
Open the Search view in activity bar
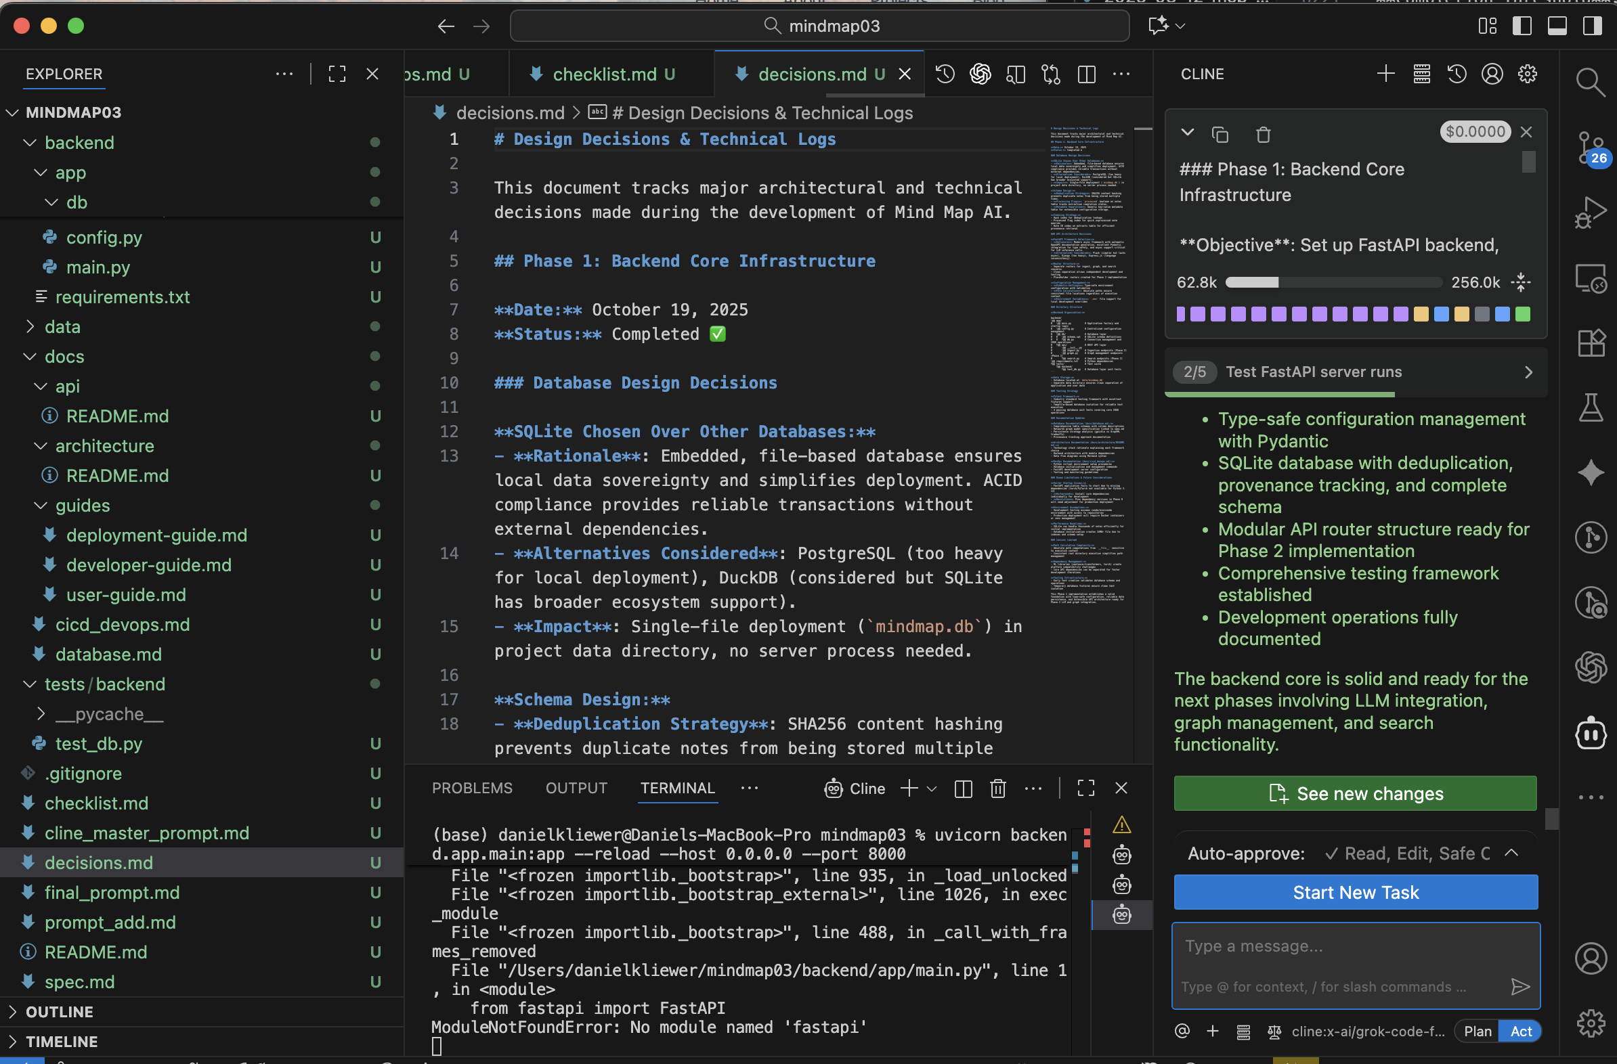(1591, 83)
